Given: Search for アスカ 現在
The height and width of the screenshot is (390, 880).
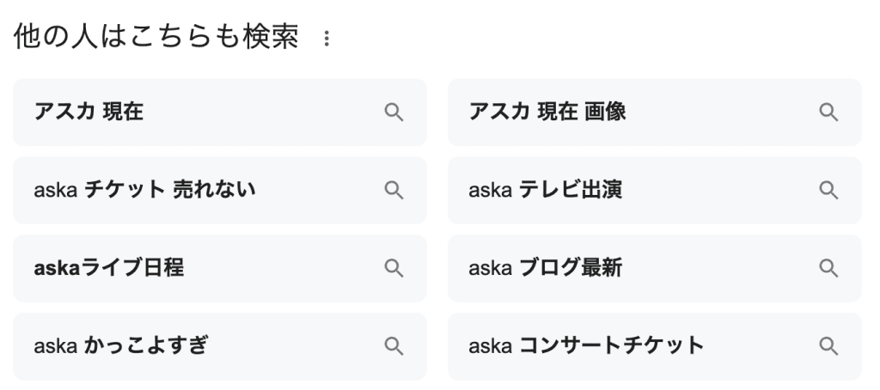Looking at the screenshot, I should tap(89, 113).
